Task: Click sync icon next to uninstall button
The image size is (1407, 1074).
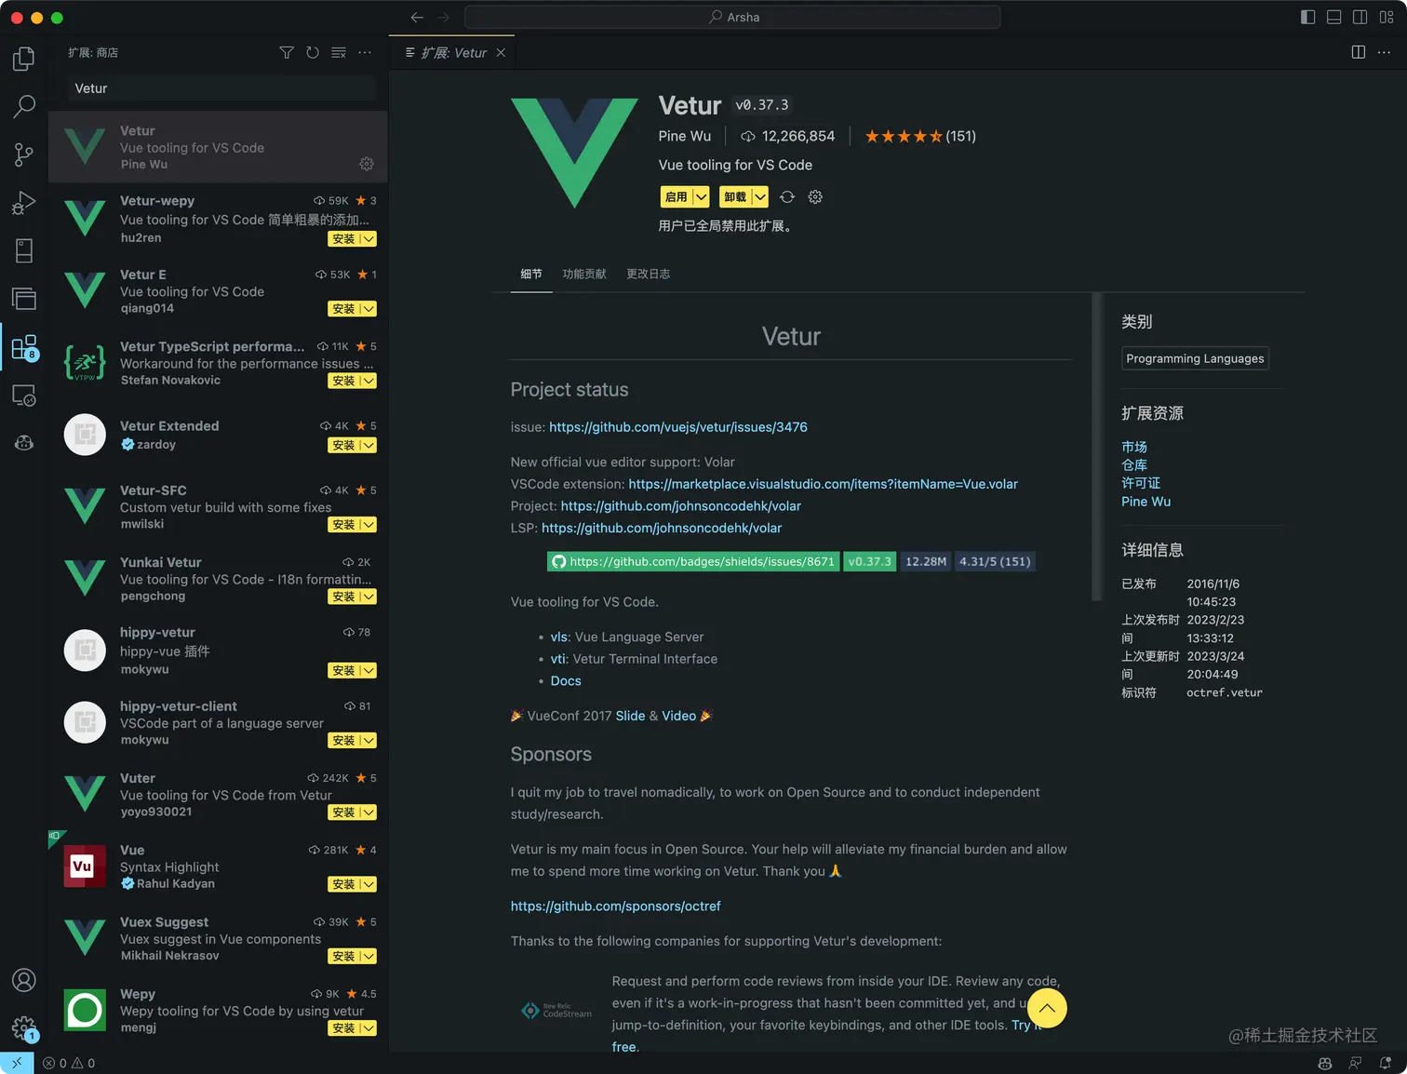Action: [787, 197]
